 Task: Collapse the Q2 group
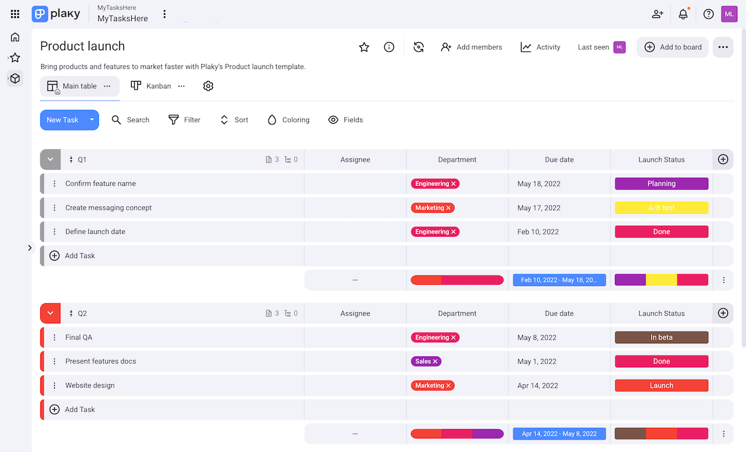[x=50, y=313]
